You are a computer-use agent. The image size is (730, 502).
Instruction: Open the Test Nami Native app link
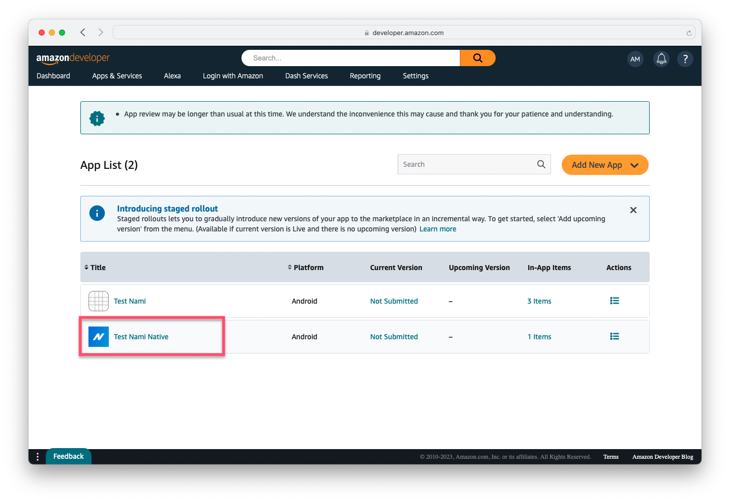pos(141,337)
